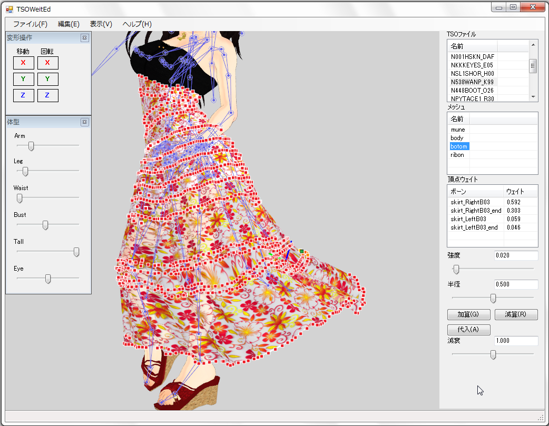Screen dimensions: 549x426
Task: Click the Bust slider handle
Action: 45,225
